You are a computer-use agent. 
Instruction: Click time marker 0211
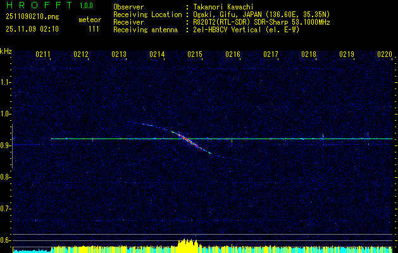click(x=43, y=54)
